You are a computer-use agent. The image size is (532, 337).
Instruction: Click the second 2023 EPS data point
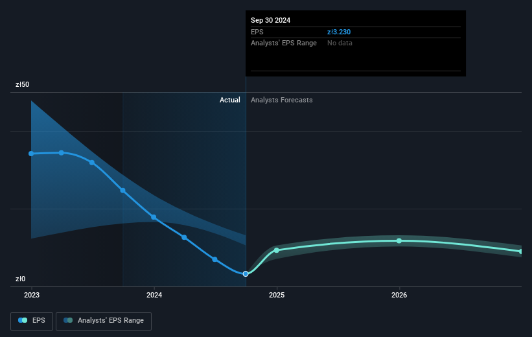pos(62,153)
